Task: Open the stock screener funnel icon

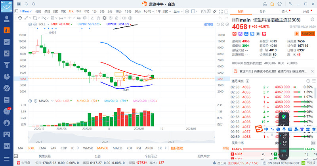Action: click(x=7, y=65)
